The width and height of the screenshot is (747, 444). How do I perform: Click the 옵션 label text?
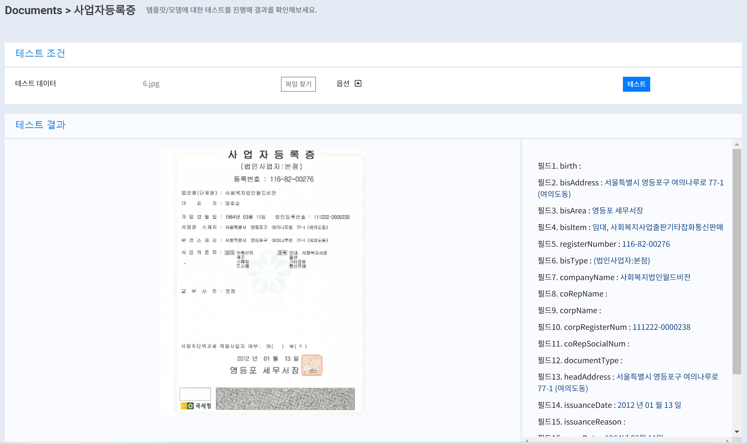click(343, 84)
